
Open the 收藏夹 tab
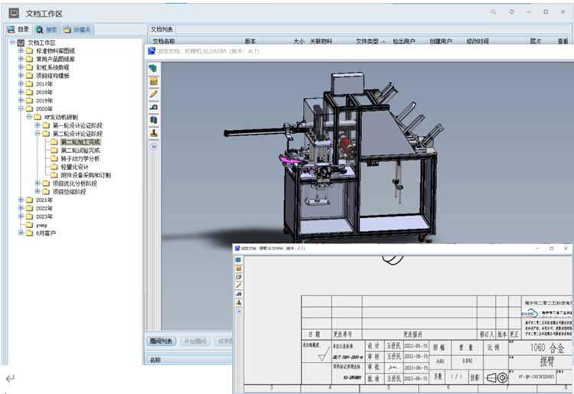point(79,29)
